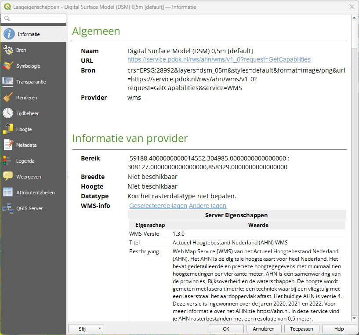The height and width of the screenshot is (335, 359).
Task: Click 'Niet beschikbaar' beside the Hoogte label
Action: (x=152, y=186)
